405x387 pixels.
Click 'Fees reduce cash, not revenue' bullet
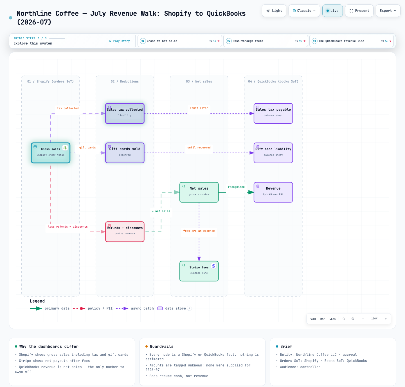point(177,376)
